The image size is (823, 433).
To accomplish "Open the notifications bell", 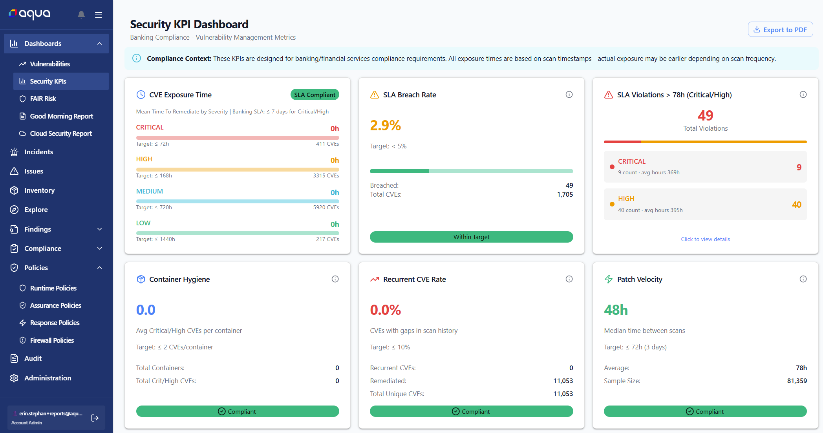I will [81, 15].
